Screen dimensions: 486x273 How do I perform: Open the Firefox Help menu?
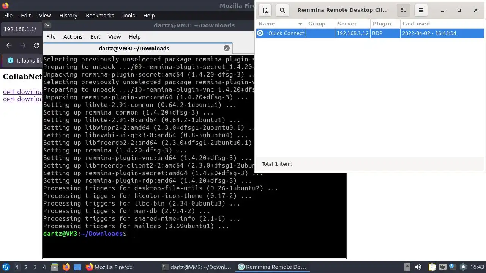149,16
